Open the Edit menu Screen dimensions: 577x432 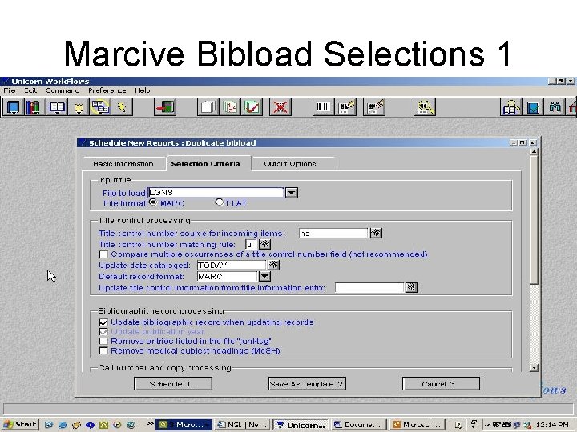coord(30,90)
